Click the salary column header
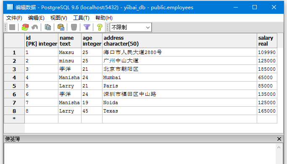This screenshot has height=164, width=287. coord(267,41)
